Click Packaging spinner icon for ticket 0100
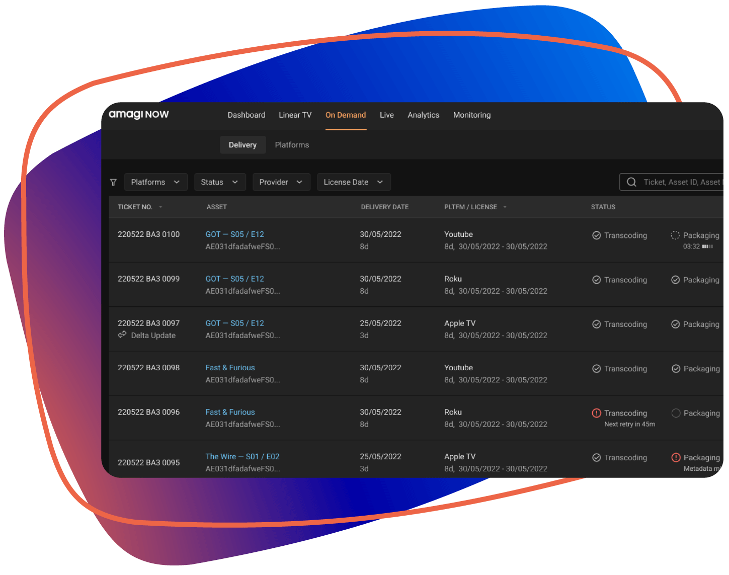This screenshot has width=729, height=575. 675,235
